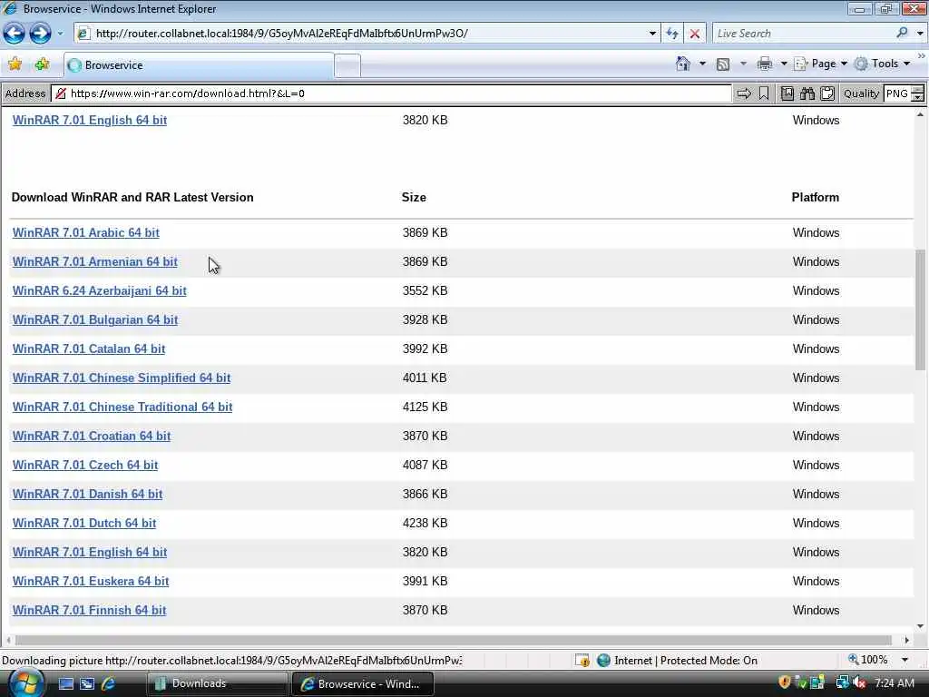
Task: Click WinRAR 7.01 Finnish 64 bit link
Action: (x=90, y=610)
